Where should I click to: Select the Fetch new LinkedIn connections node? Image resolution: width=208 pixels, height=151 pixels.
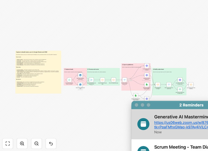[80, 75]
